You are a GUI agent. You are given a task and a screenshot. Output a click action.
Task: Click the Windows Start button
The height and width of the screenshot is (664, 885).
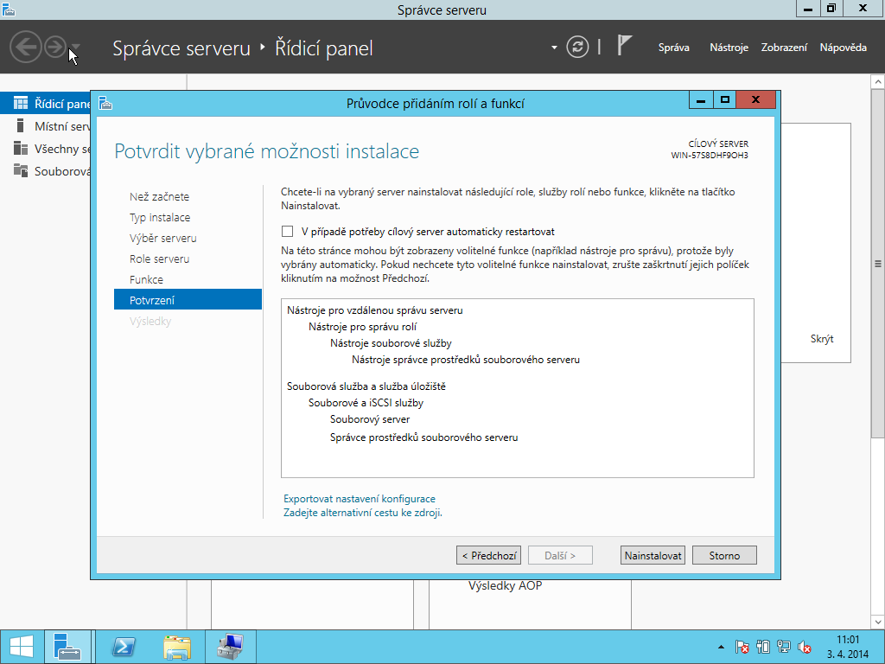21,646
